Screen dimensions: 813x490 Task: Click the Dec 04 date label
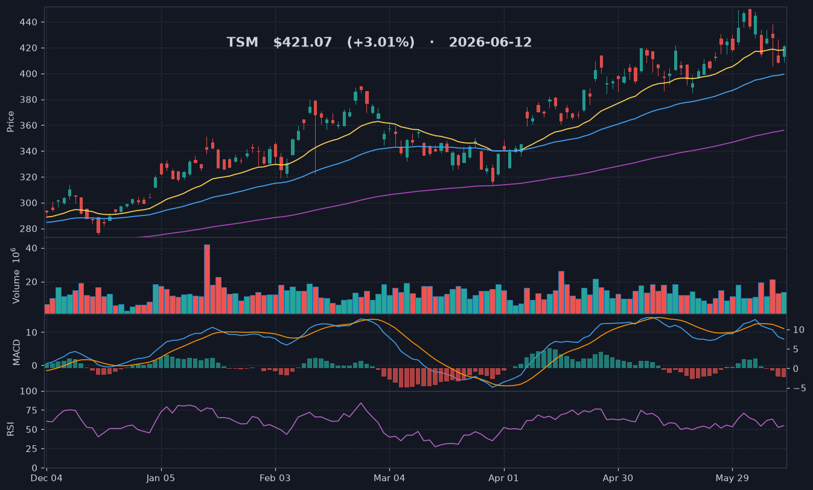coord(46,479)
